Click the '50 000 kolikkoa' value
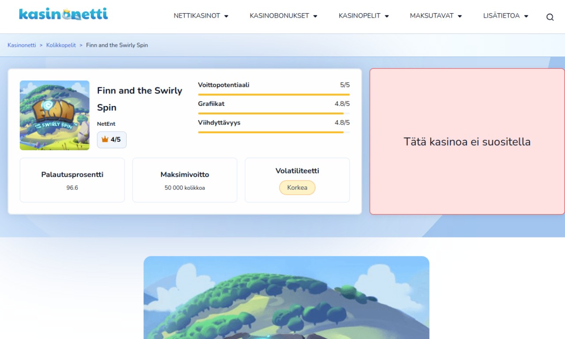Image resolution: width=565 pixels, height=339 pixels. point(185,188)
